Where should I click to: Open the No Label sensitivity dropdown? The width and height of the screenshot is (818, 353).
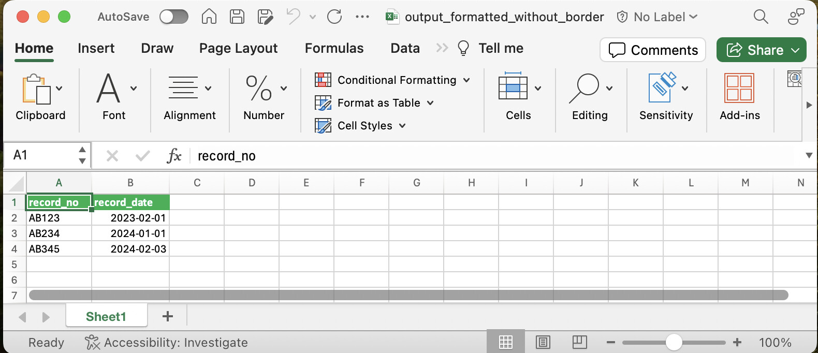(x=658, y=17)
